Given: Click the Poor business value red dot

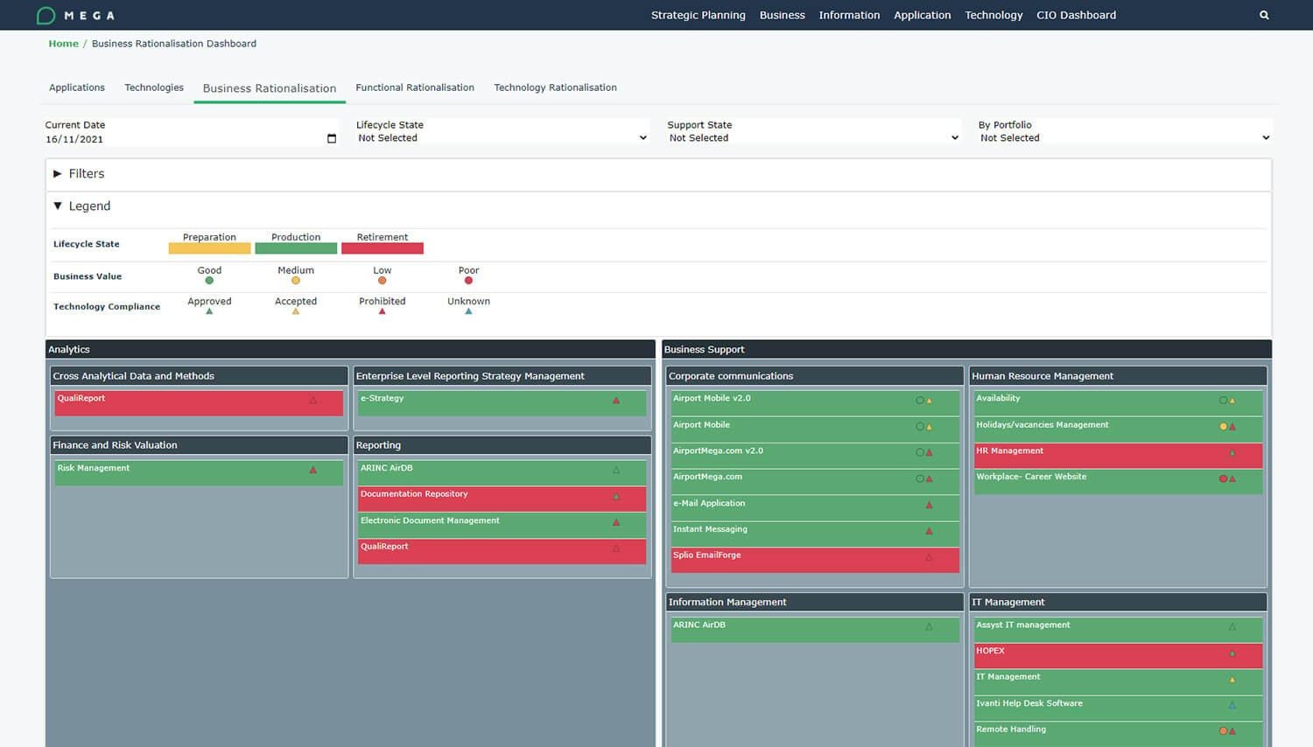Looking at the screenshot, I should 468,281.
